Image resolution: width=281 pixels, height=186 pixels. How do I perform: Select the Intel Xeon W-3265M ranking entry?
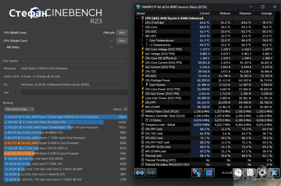pyautogui.click(x=65, y=122)
